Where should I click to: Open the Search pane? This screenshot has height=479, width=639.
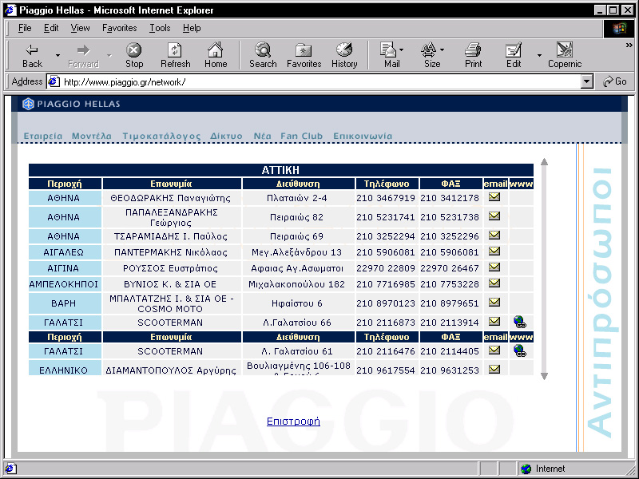click(x=263, y=55)
